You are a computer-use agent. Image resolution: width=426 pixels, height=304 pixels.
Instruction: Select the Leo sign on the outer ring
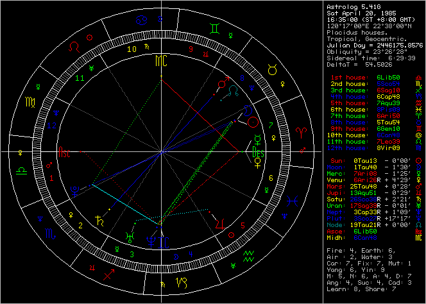76,46
